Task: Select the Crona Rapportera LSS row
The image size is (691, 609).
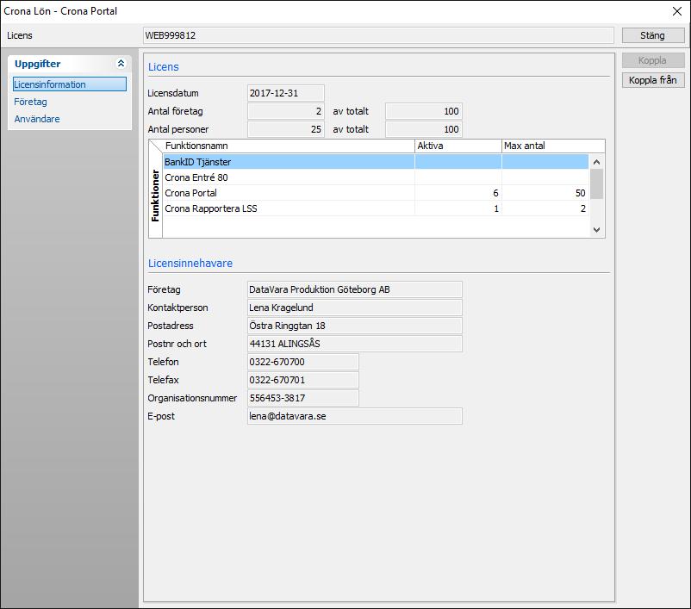Action: 376,208
